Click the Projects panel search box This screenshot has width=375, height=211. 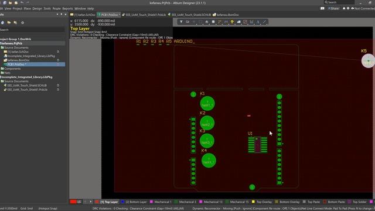[x=32, y=30]
